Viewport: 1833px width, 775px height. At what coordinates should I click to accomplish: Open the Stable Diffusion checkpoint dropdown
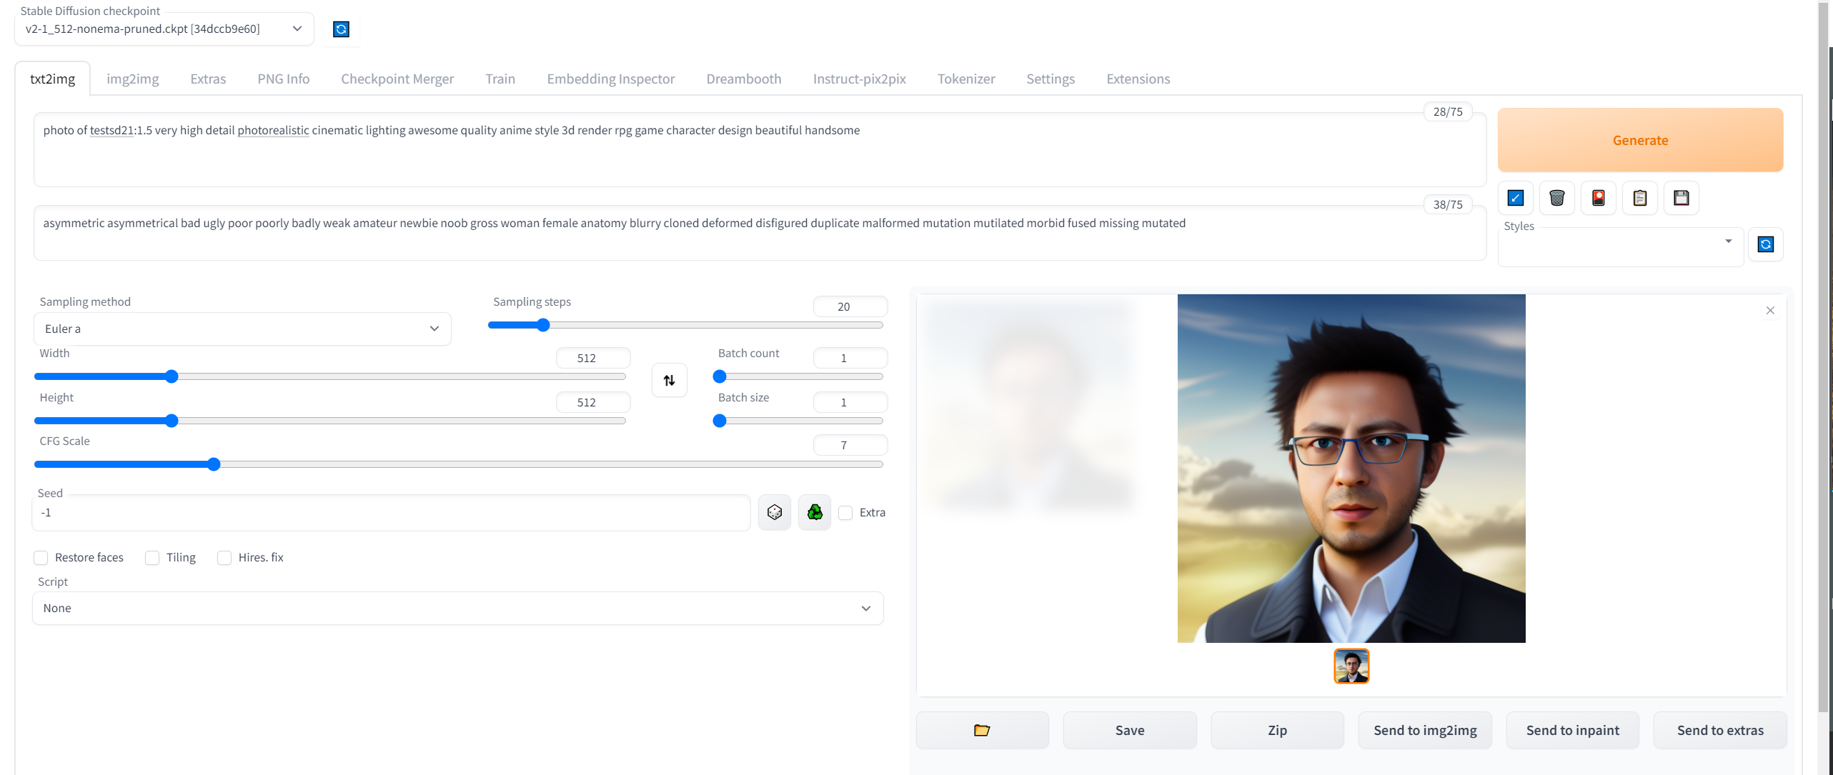[x=164, y=29]
